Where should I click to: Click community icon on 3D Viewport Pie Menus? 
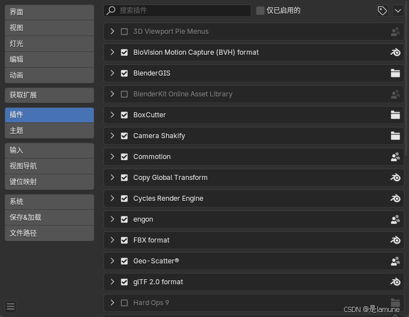[x=395, y=32]
